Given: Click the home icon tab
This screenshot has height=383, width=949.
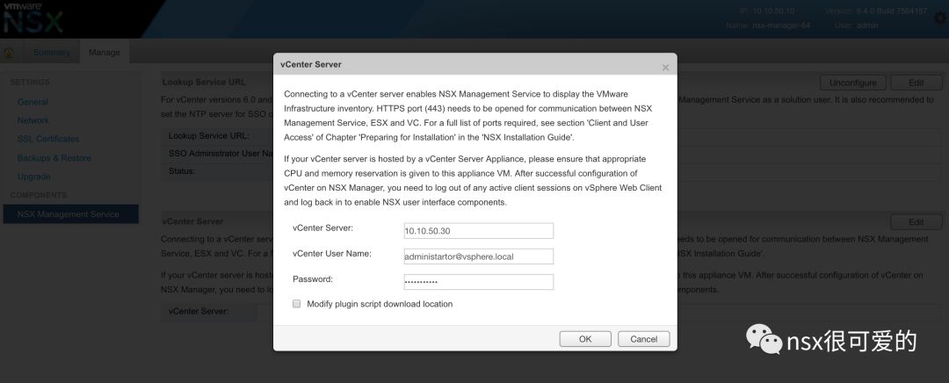Looking at the screenshot, I should pyautogui.click(x=9, y=53).
